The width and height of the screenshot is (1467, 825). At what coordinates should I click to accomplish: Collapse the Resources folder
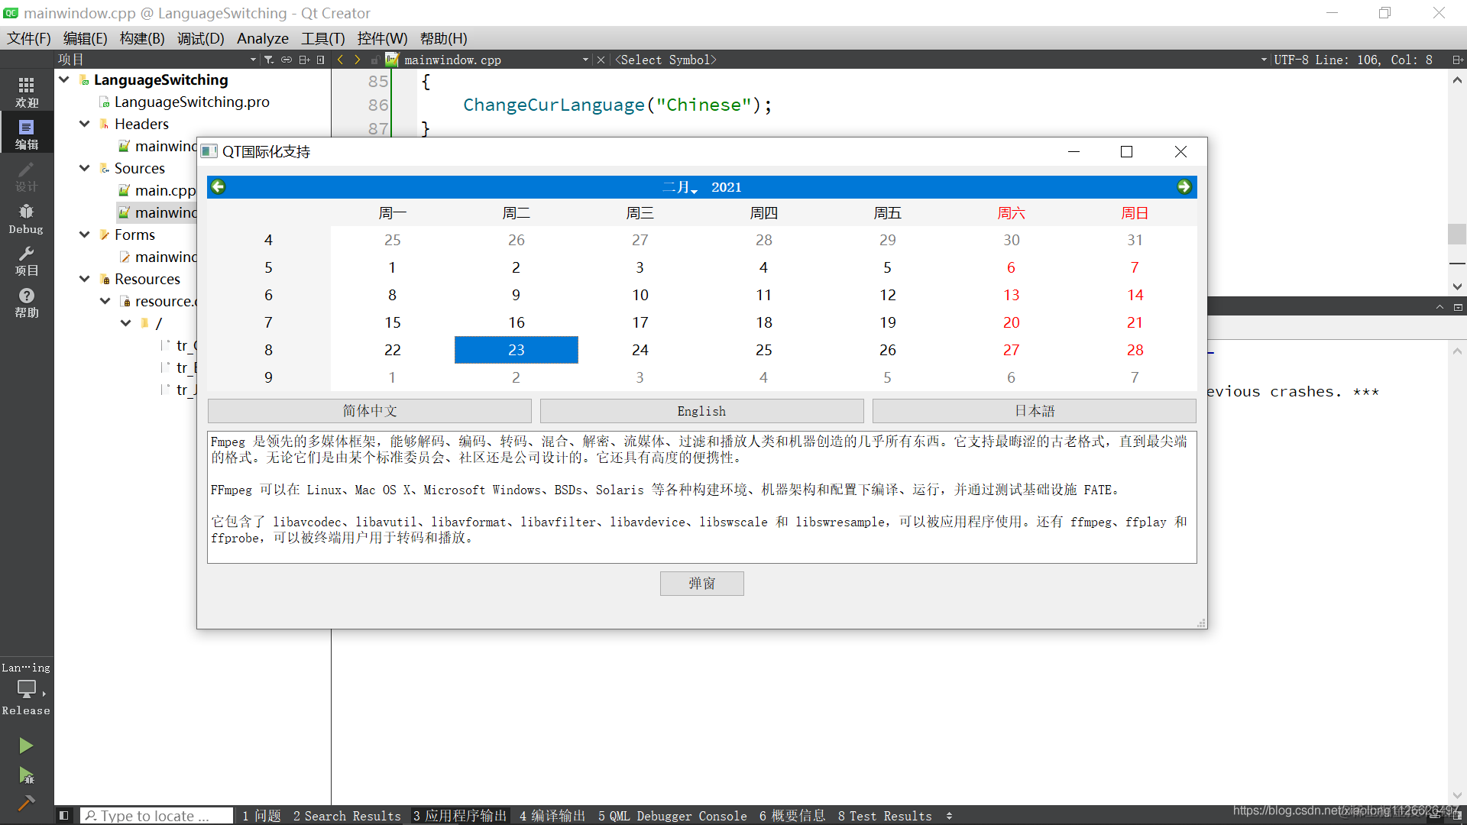(x=85, y=279)
